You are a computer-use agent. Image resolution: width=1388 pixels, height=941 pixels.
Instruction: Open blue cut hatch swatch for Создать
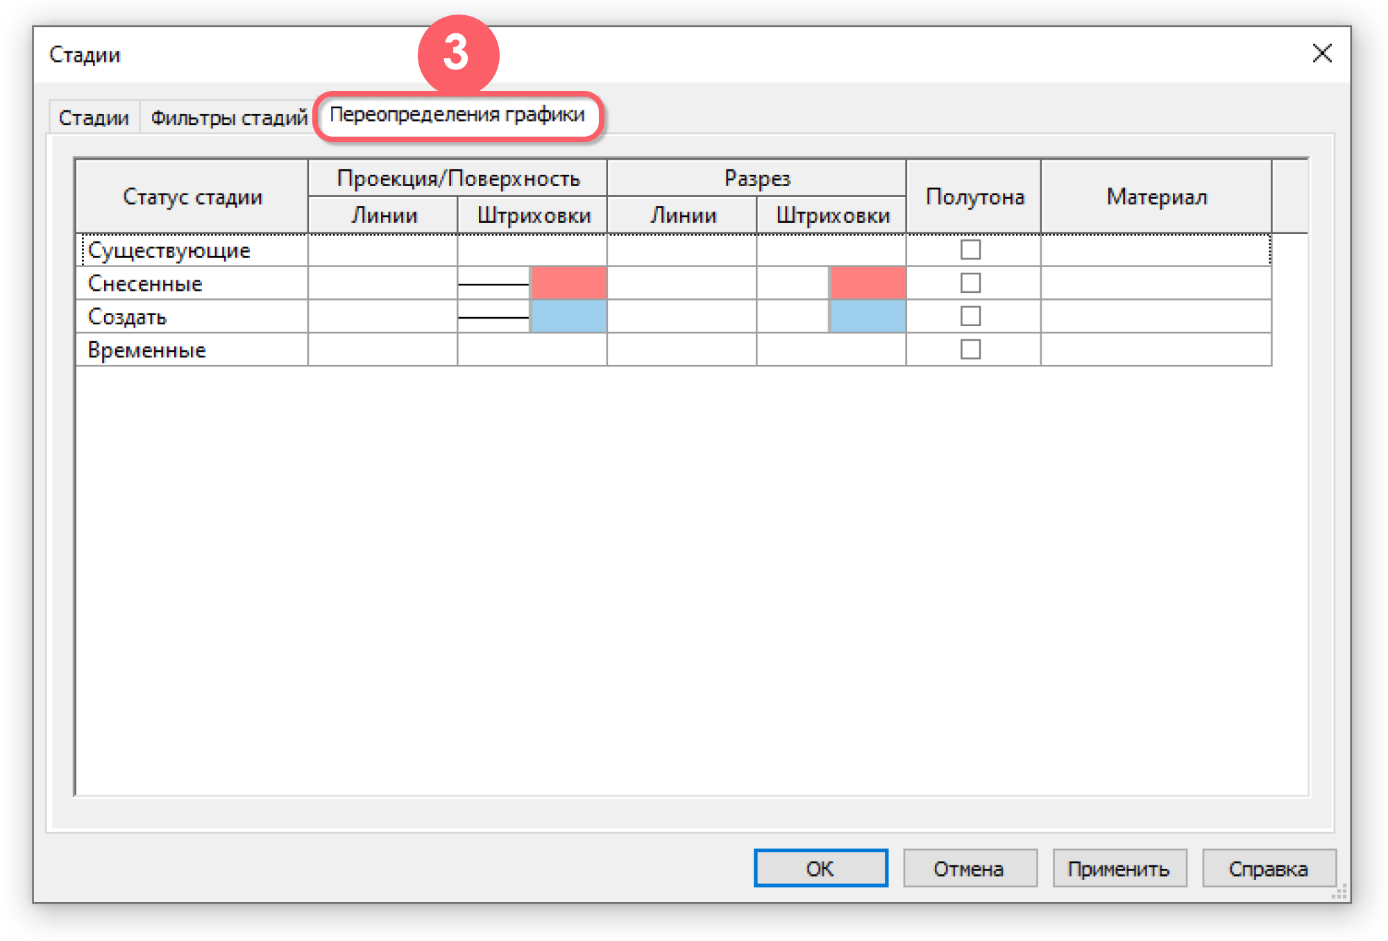[867, 316]
